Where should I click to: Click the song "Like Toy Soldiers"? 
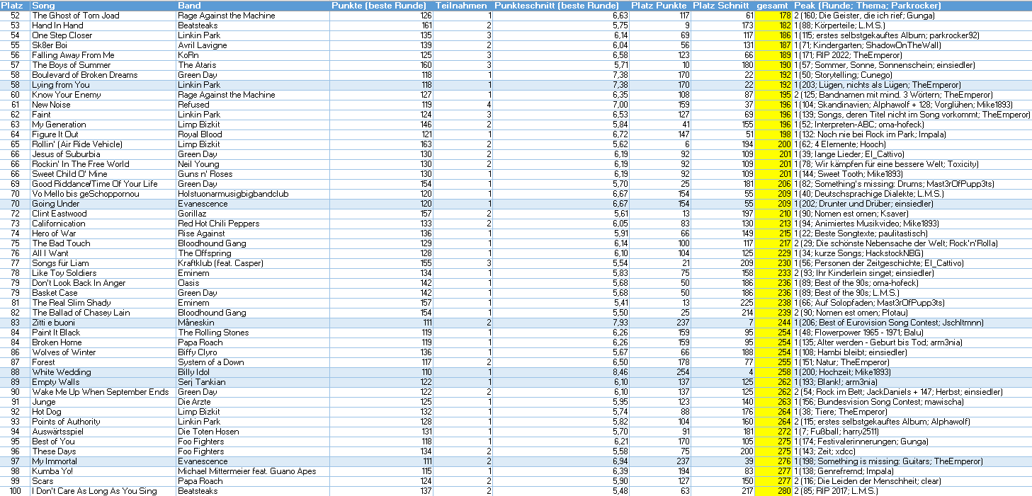(x=103, y=273)
